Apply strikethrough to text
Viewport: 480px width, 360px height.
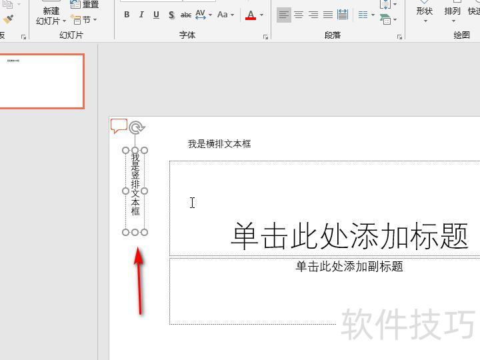[x=186, y=15]
